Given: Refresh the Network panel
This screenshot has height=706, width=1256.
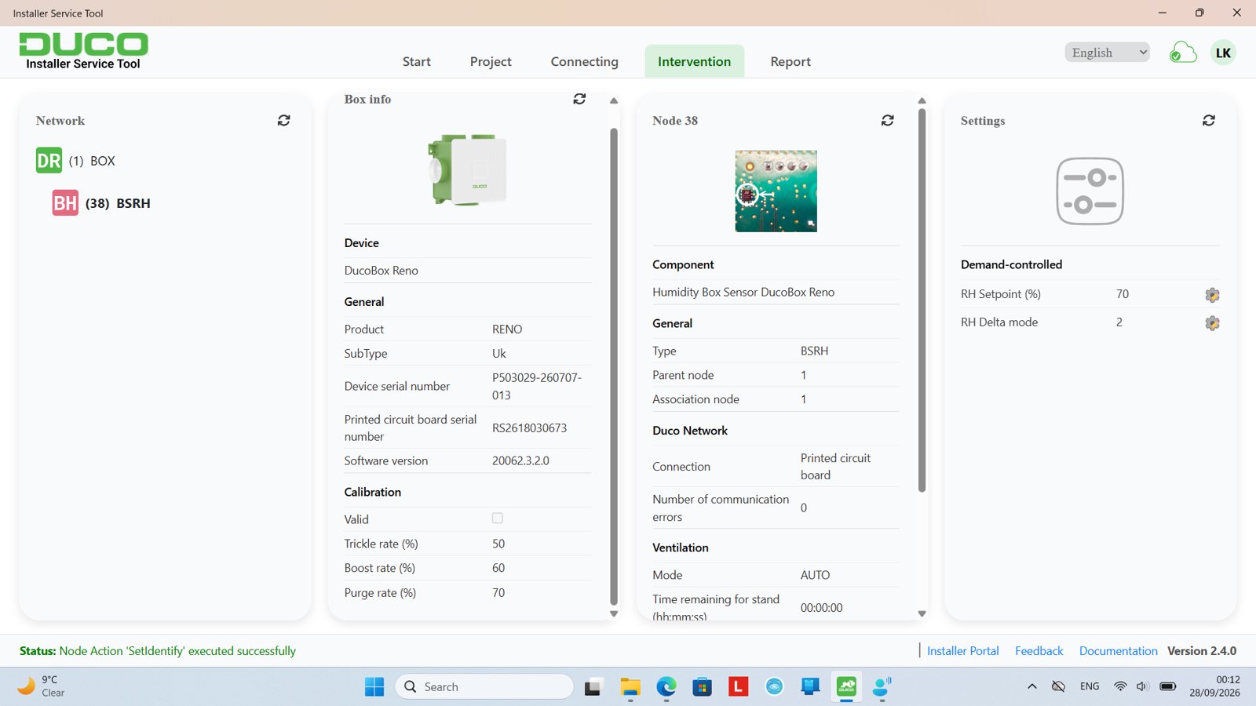Looking at the screenshot, I should coord(284,121).
